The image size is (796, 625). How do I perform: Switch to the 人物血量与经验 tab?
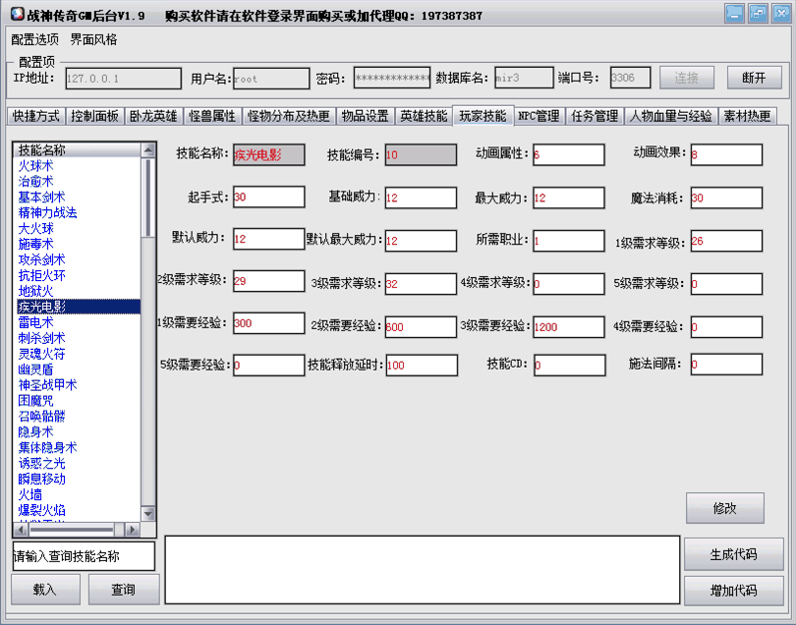coord(671,116)
